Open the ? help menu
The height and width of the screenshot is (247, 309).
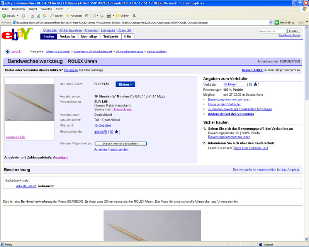(x=68, y=9)
